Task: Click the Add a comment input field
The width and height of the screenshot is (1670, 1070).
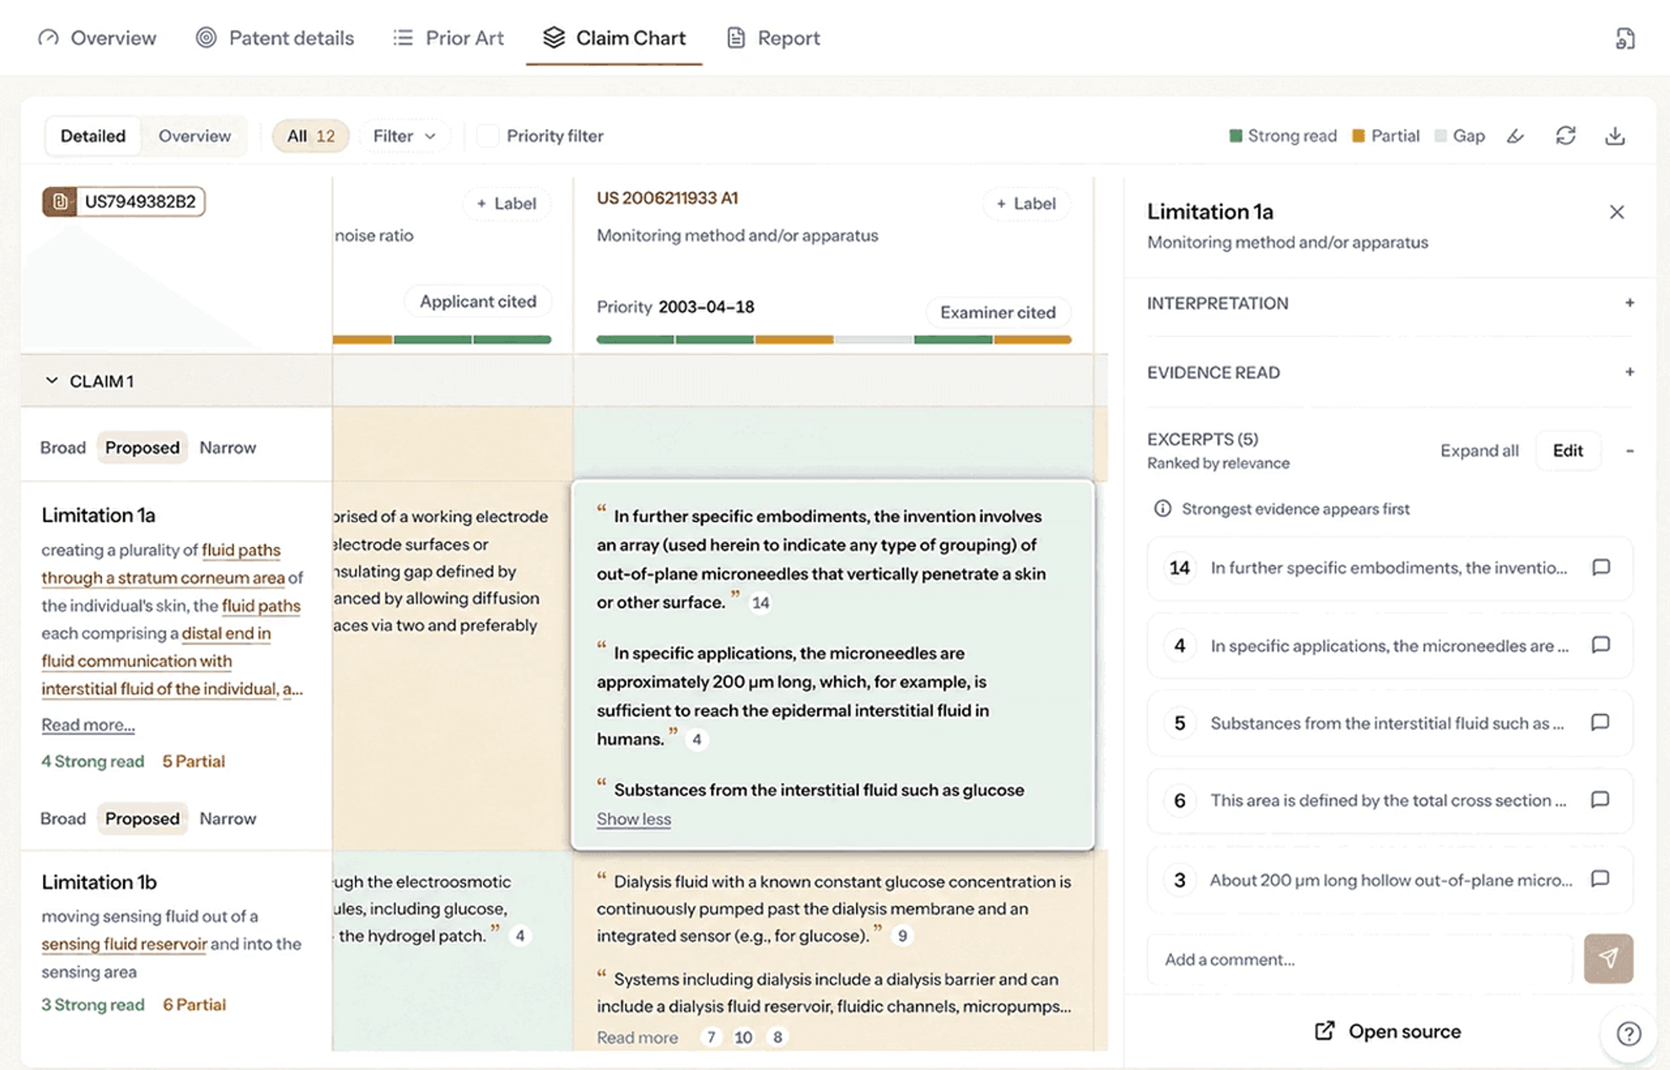Action: click(1359, 960)
